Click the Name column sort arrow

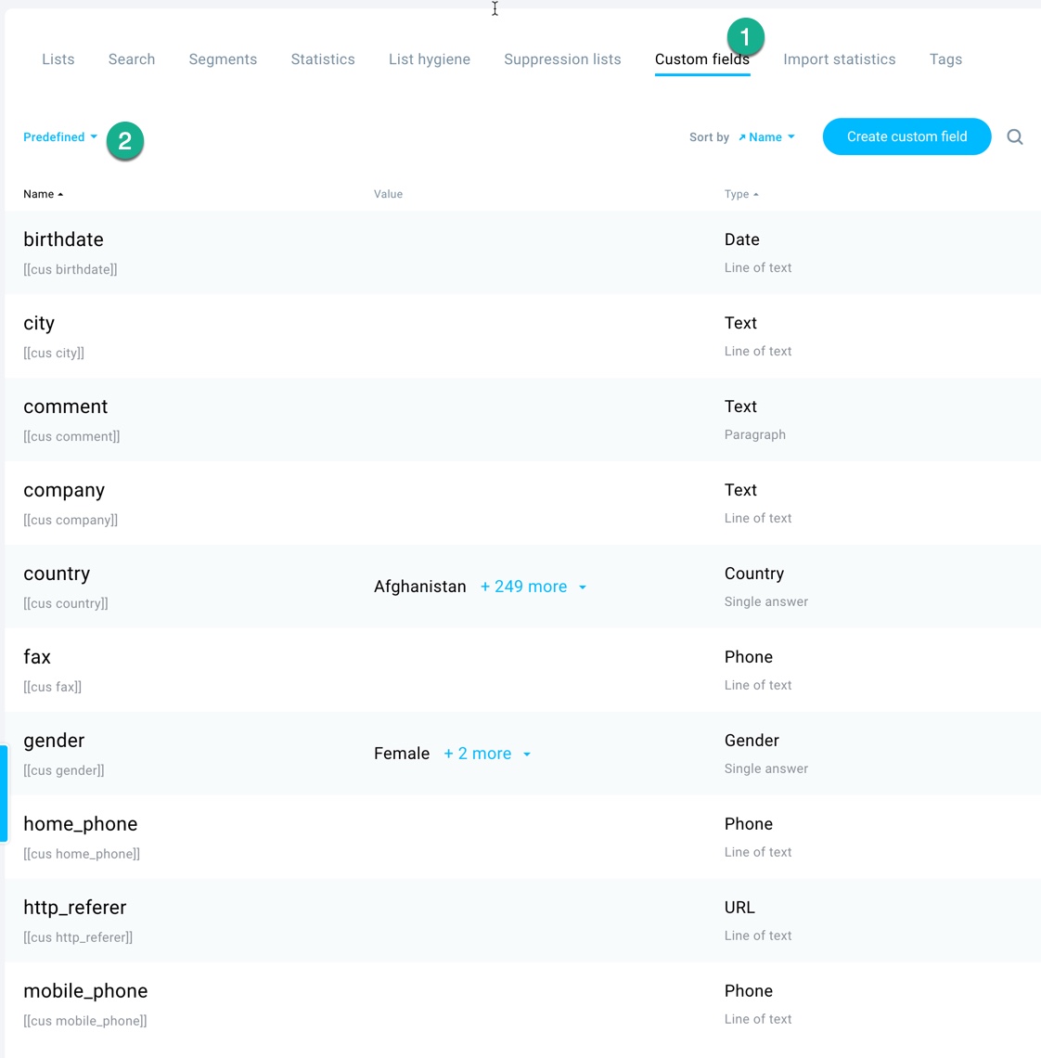[60, 194]
